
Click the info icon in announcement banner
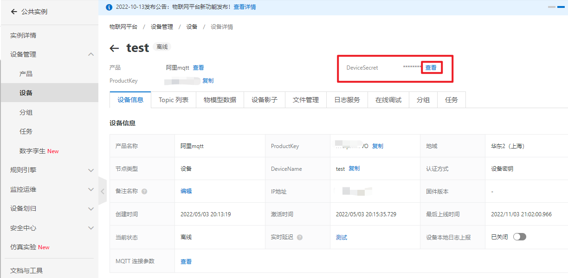tap(109, 7)
